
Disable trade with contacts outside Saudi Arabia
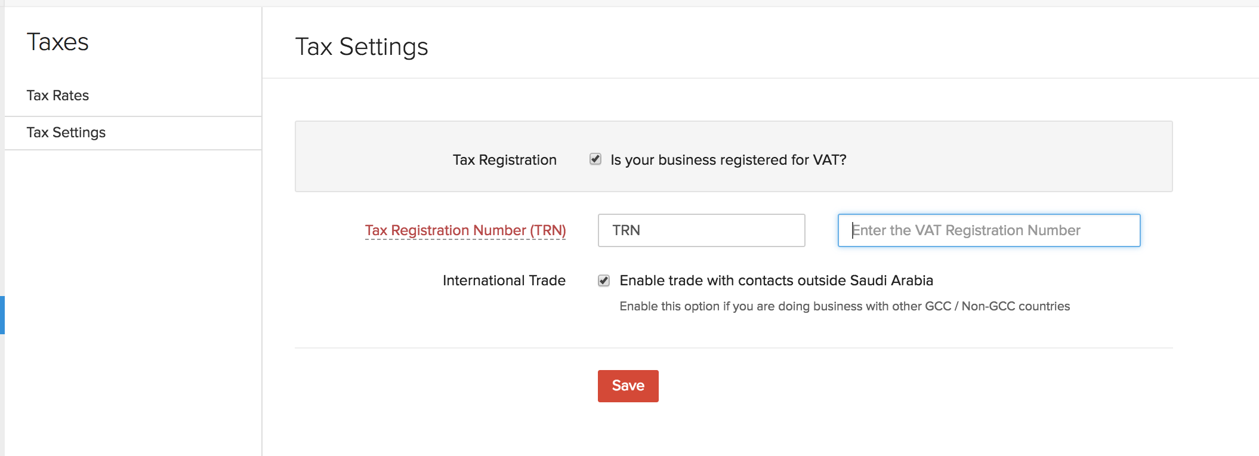604,279
